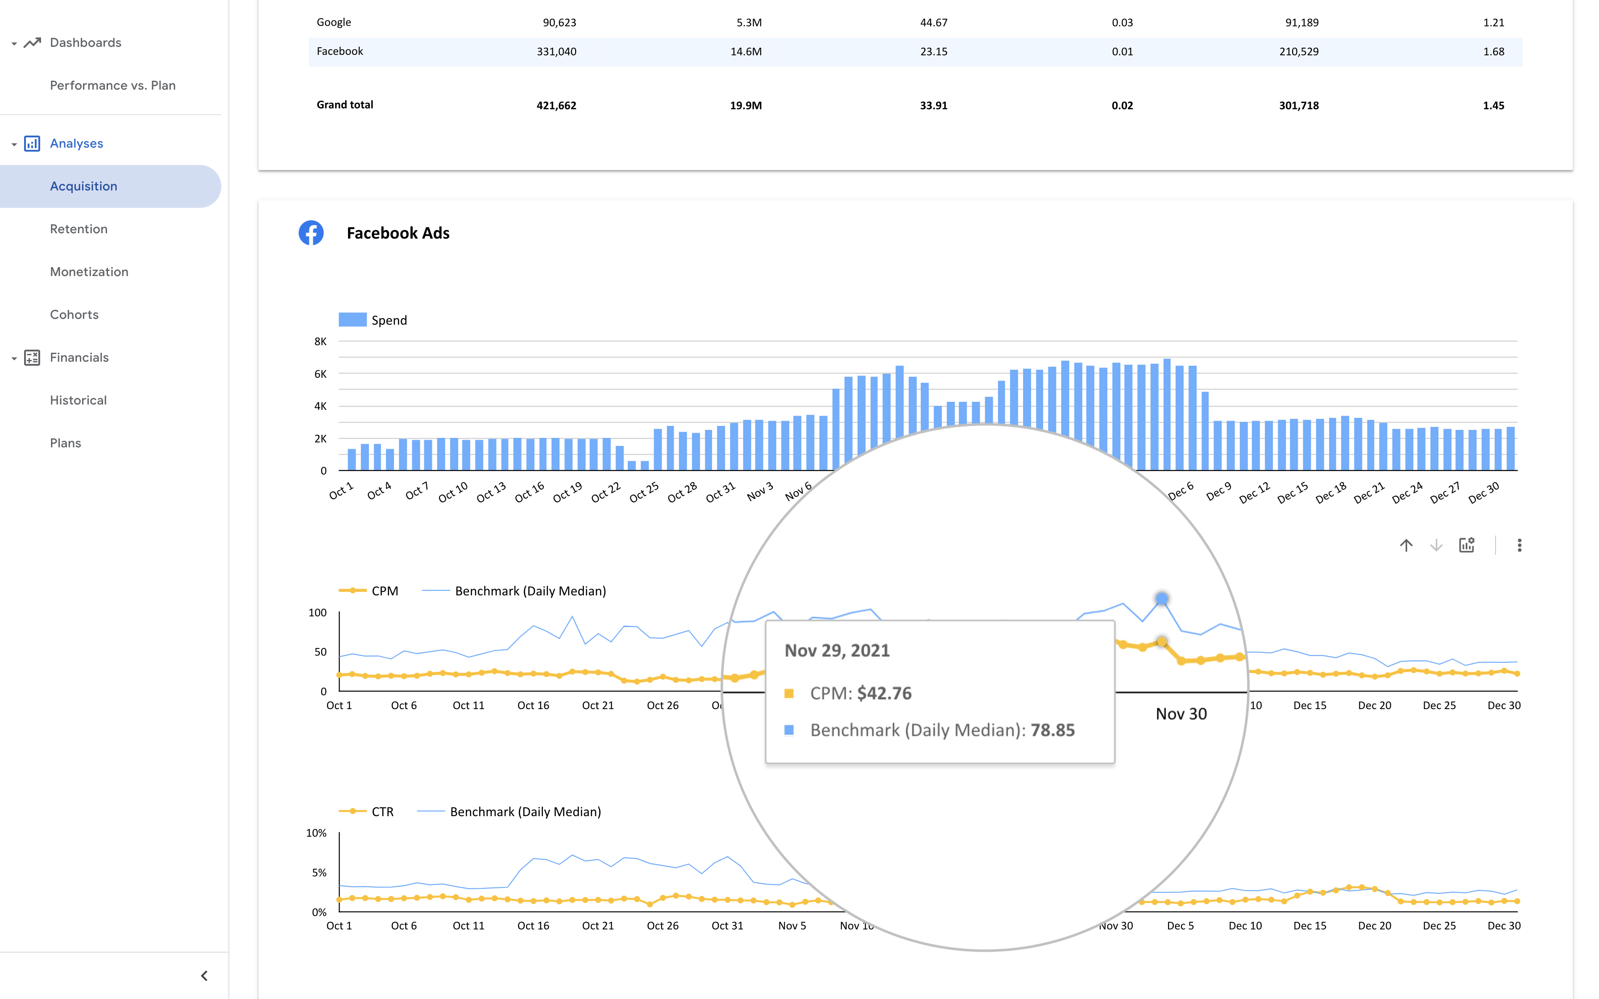The width and height of the screenshot is (1599, 999).
Task: Move the chart up with the arrow icon
Action: tap(1406, 545)
